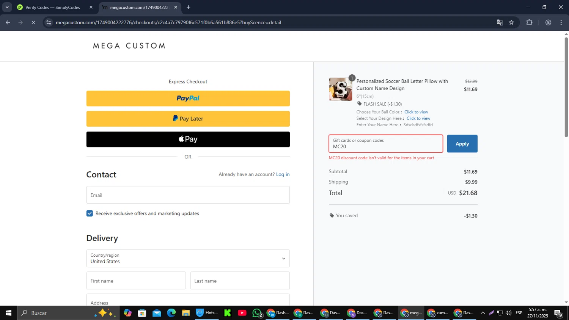Apply the coupon code
Image resolution: width=569 pixels, height=320 pixels.
coord(462,144)
